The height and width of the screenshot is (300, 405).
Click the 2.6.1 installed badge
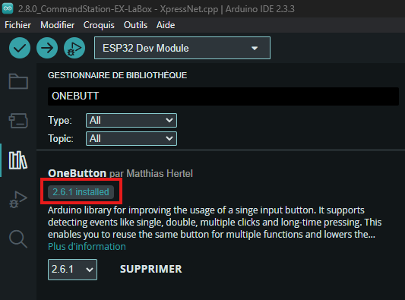81,192
